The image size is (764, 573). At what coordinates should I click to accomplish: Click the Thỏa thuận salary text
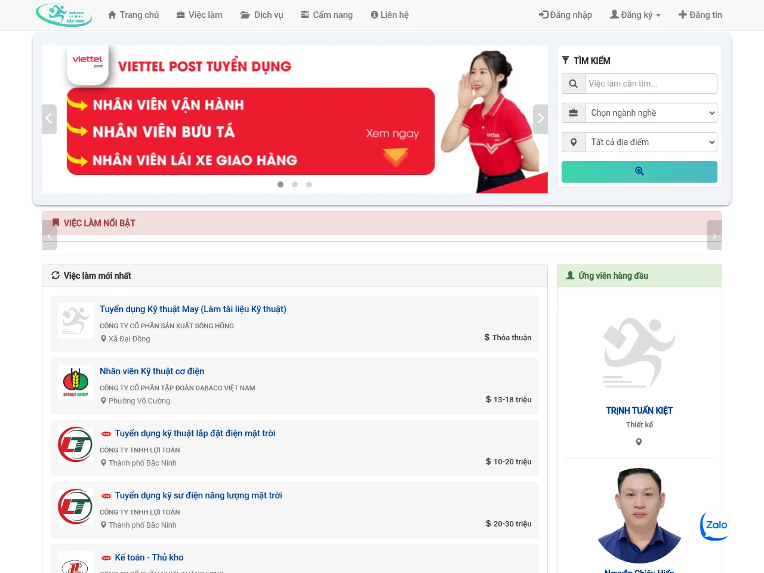[x=512, y=338]
